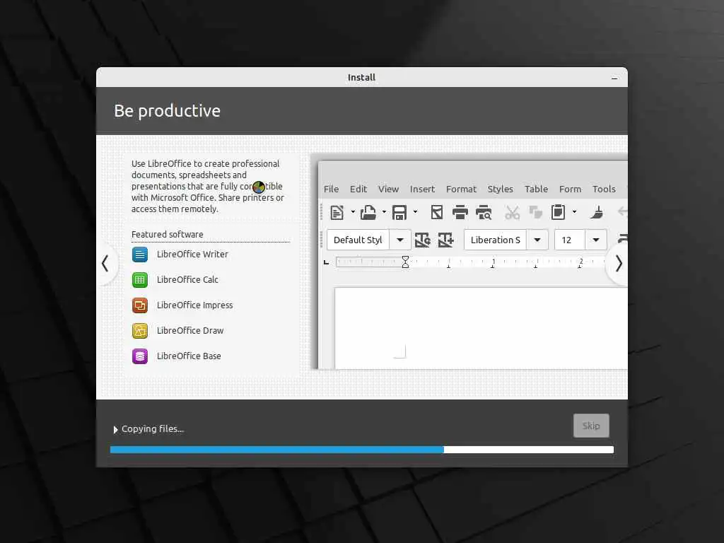Click the Open folder icon in Writer toolbar
724x543 pixels.
click(368, 212)
